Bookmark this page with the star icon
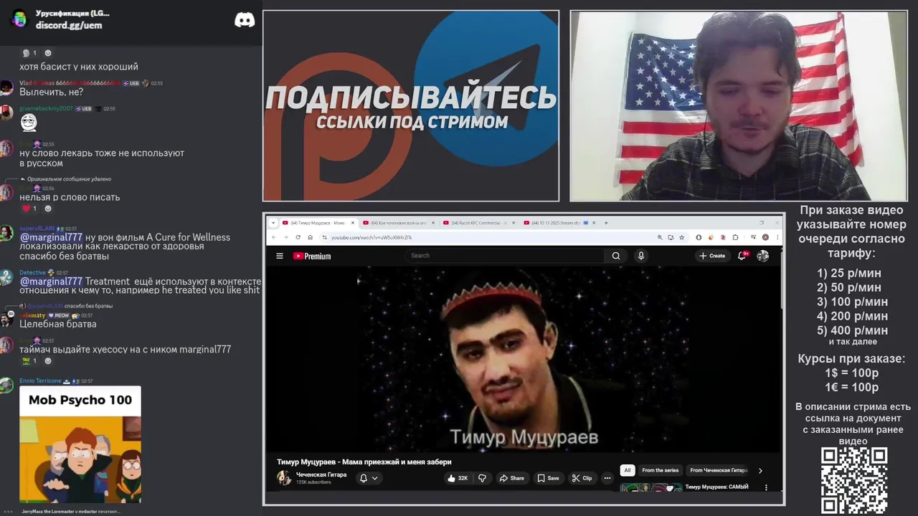918x516 pixels. [x=681, y=237]
